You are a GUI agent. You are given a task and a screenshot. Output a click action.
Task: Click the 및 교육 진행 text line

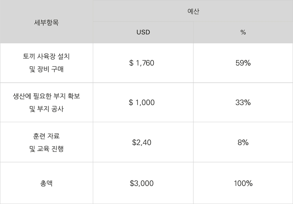(47, 149)
